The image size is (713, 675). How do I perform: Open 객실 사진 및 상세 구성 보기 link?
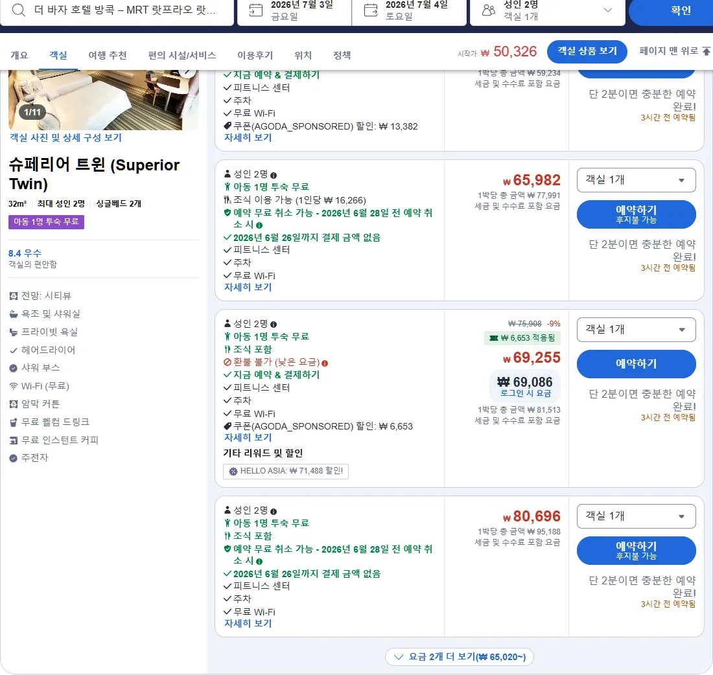click(66, 137)
